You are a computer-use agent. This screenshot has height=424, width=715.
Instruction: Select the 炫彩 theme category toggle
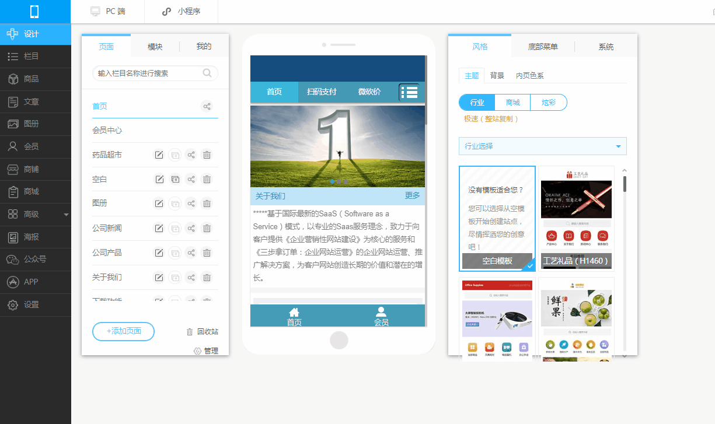[x=549, y=103]
